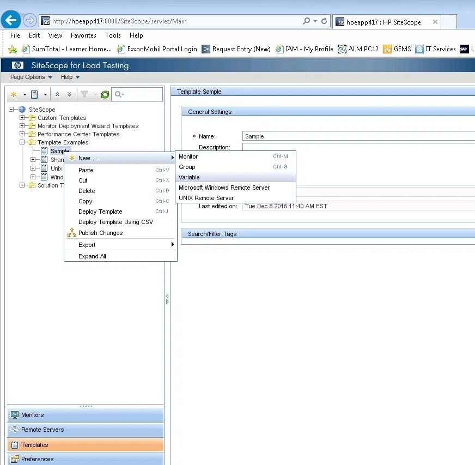475x465 pixels.
Task: Click the browser URL address field
Action: (x=176, y=21)
